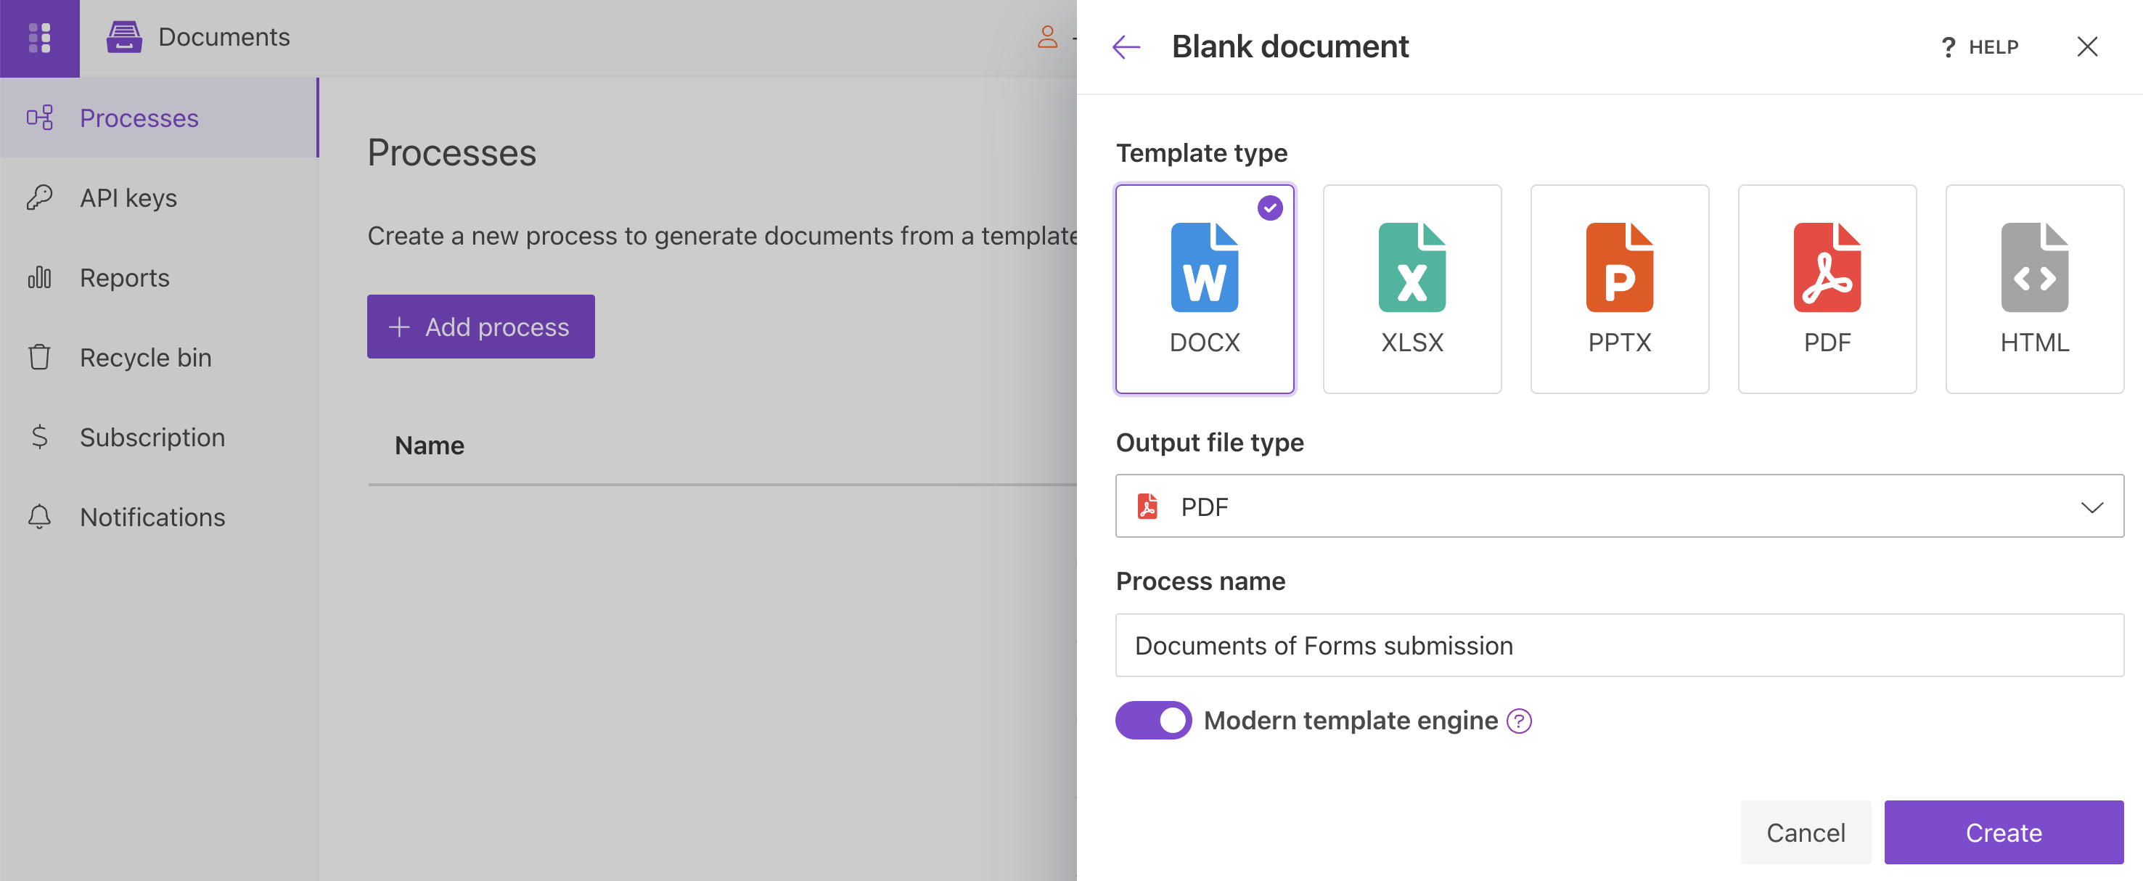
Task: Toggle the Modern template engine switch
Action: [1153, 720]
